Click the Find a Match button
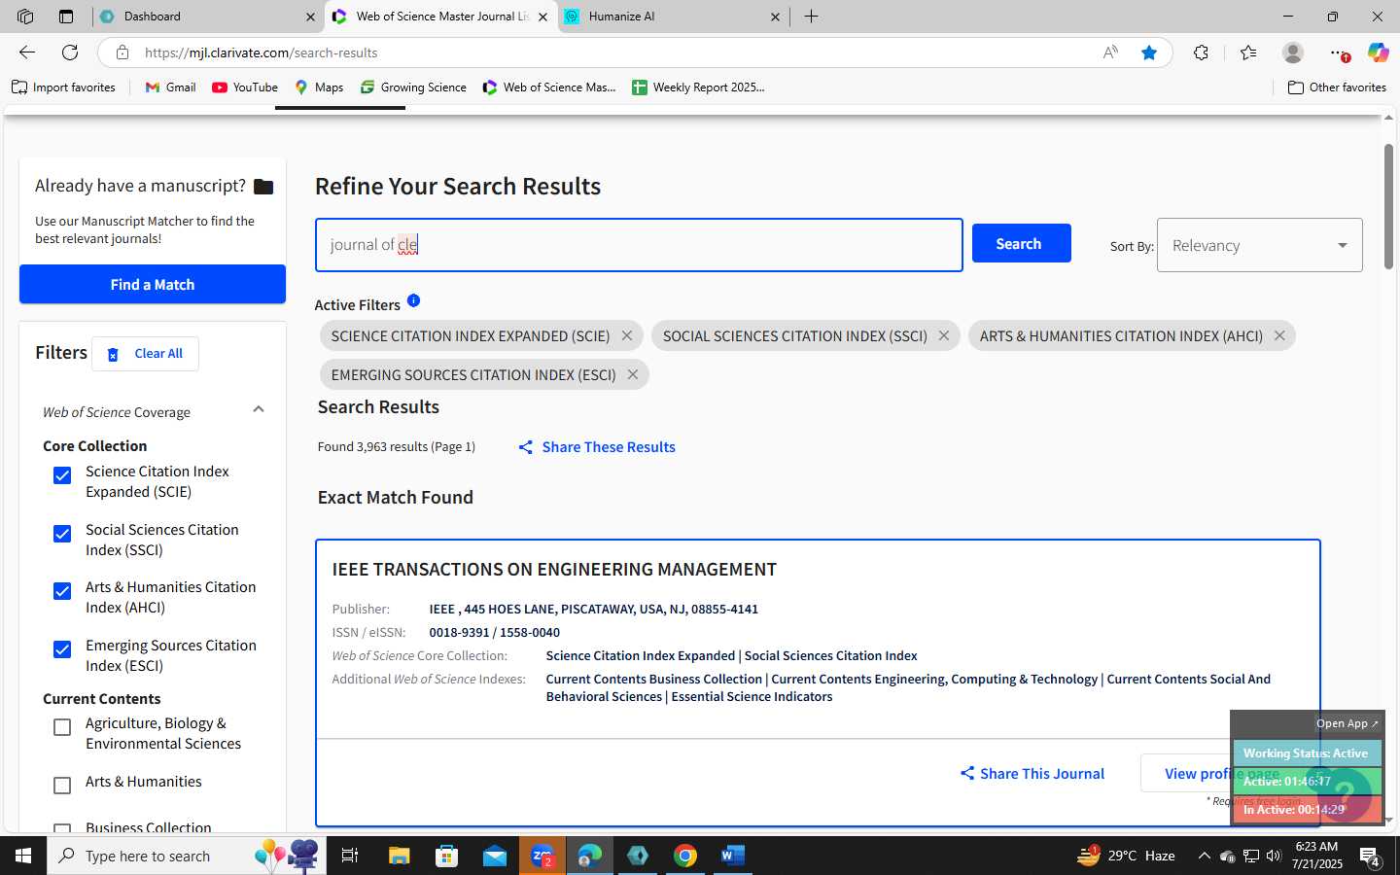This screenshot has height=875, width=1400. (153, 284)
